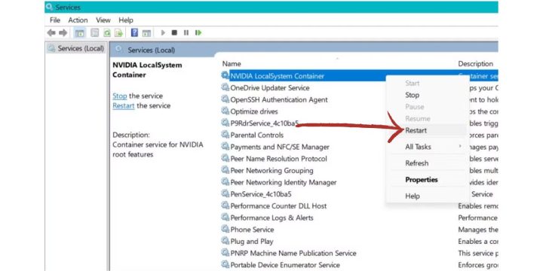Click the gear icon beside Peer Networking Grouping
543x271 pixels.
tap(225, 169)
